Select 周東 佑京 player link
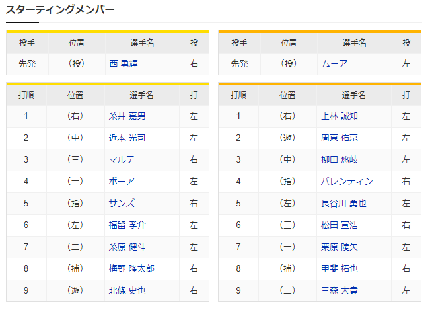Viewport: 430px width, 316px height. pos(340,138)
